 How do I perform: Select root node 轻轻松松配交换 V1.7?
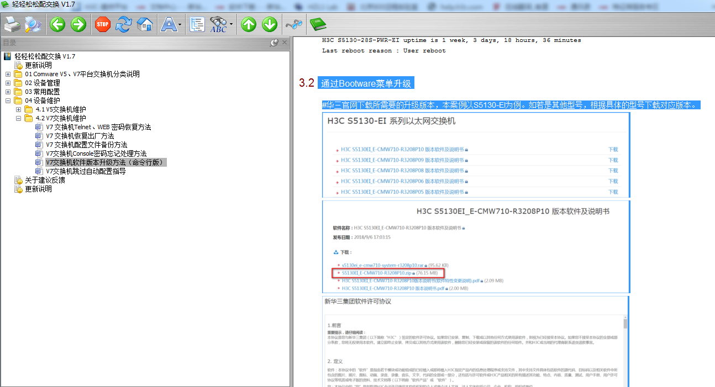pyautogui.click(x=45, y=56)
